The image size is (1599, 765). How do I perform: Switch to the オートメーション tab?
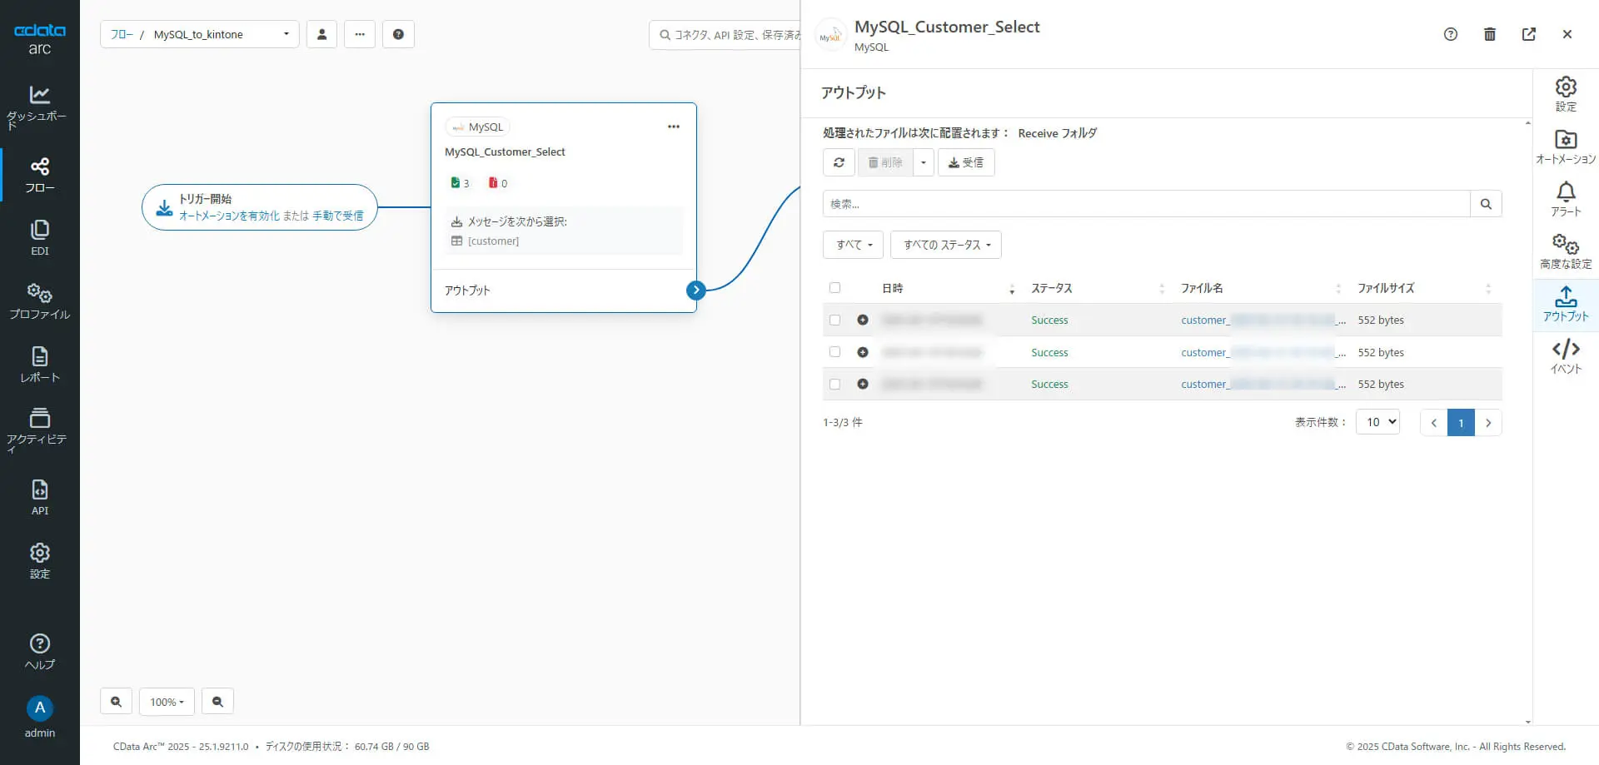1565,147
